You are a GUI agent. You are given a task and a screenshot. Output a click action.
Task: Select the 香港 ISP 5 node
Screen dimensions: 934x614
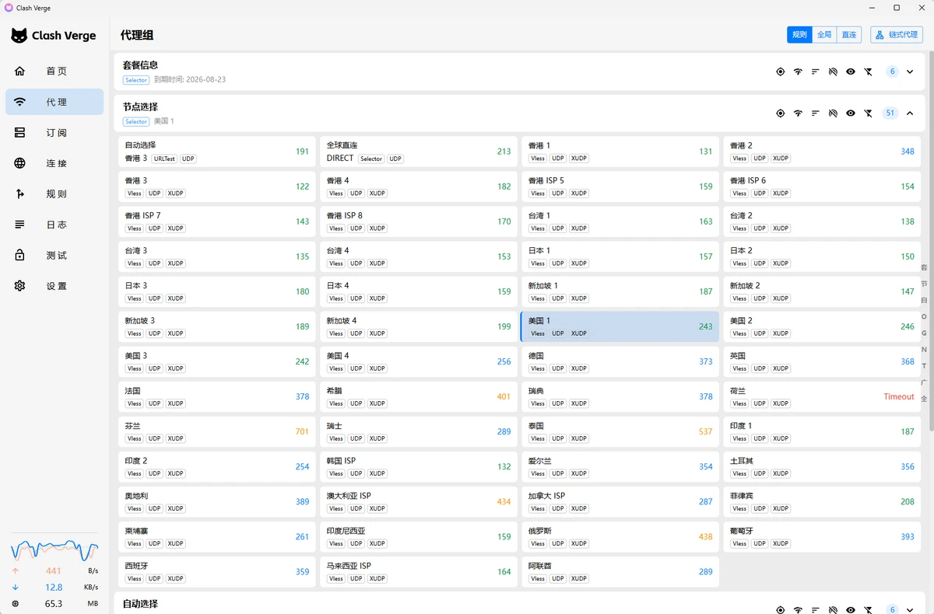coord(620,187)
